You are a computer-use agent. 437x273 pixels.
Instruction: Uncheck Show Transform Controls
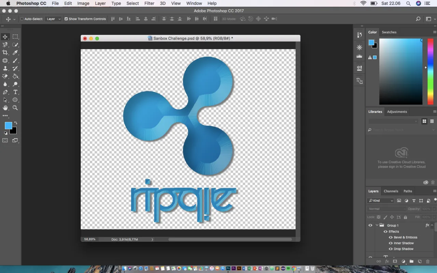coord(66,19)
